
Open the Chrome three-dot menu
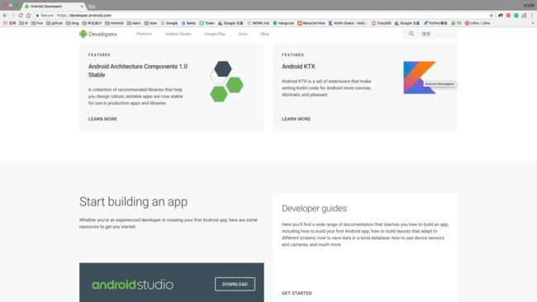[x=532, y=16]
